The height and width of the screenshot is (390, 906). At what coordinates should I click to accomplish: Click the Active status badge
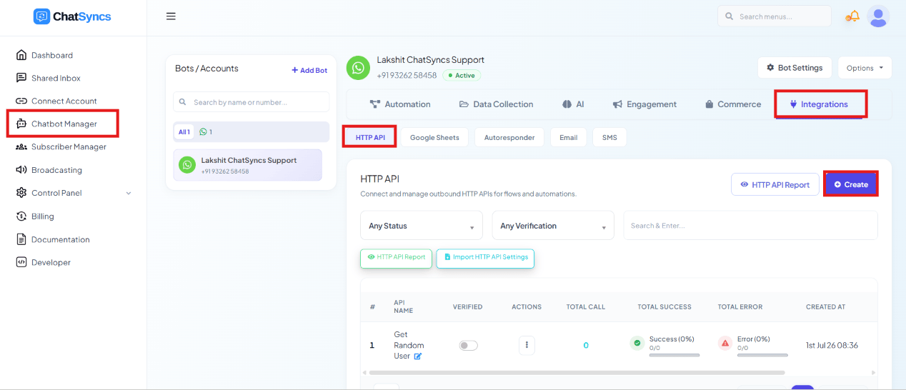click(462, 75)
